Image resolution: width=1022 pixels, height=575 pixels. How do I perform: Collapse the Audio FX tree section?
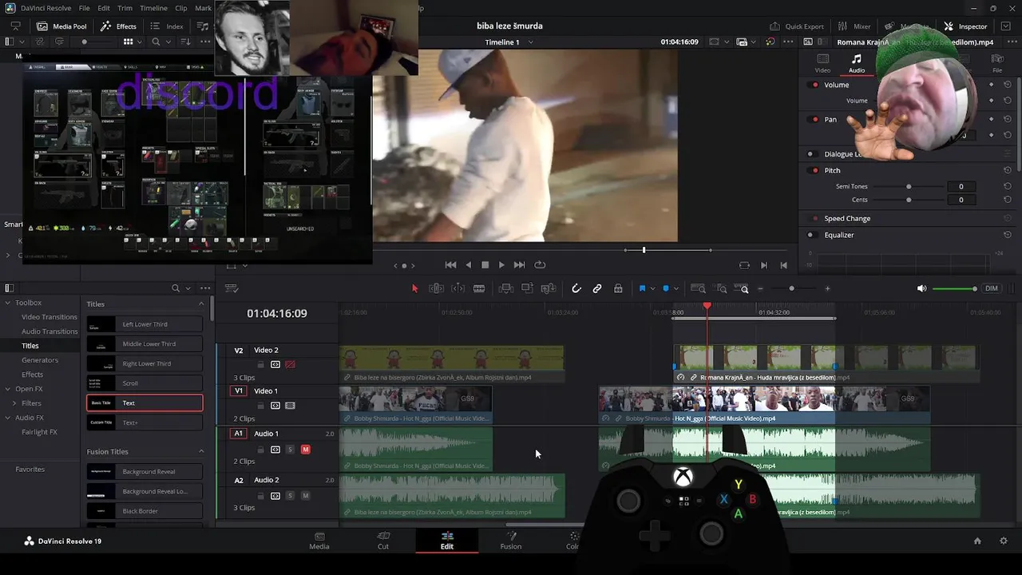coord(7,418)
